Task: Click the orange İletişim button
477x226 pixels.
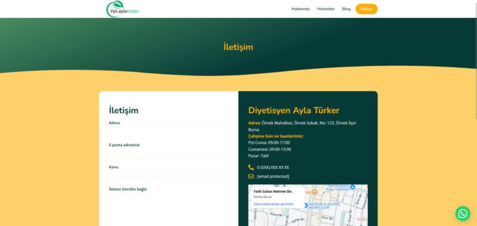Action: (366, 9)
